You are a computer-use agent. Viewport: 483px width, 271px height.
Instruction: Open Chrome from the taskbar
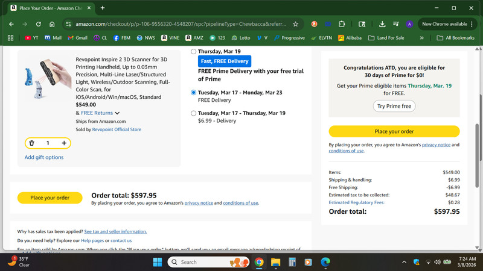point(259,262)
